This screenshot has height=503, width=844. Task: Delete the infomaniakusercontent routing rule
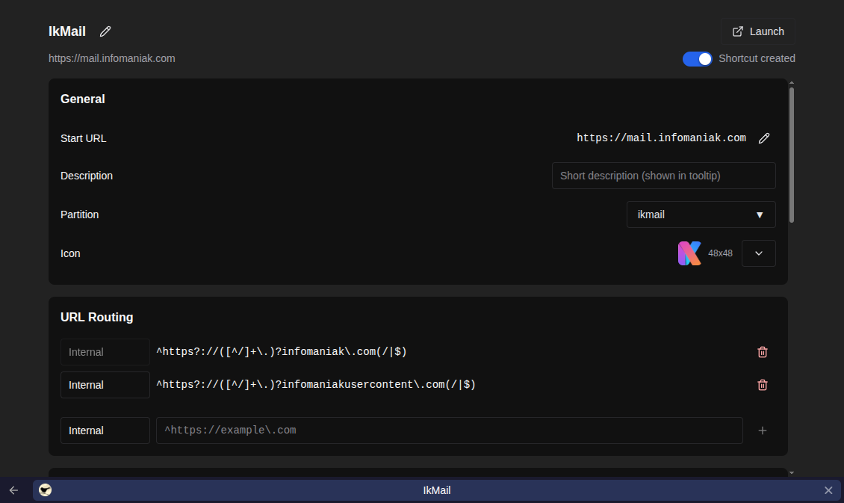click(x=762, y=385)
